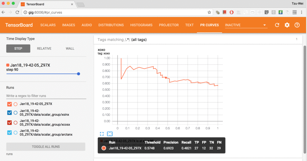This screenshot has width=307, height=161.
Task: Bookmark this page with the star icon
Action: 209,12
